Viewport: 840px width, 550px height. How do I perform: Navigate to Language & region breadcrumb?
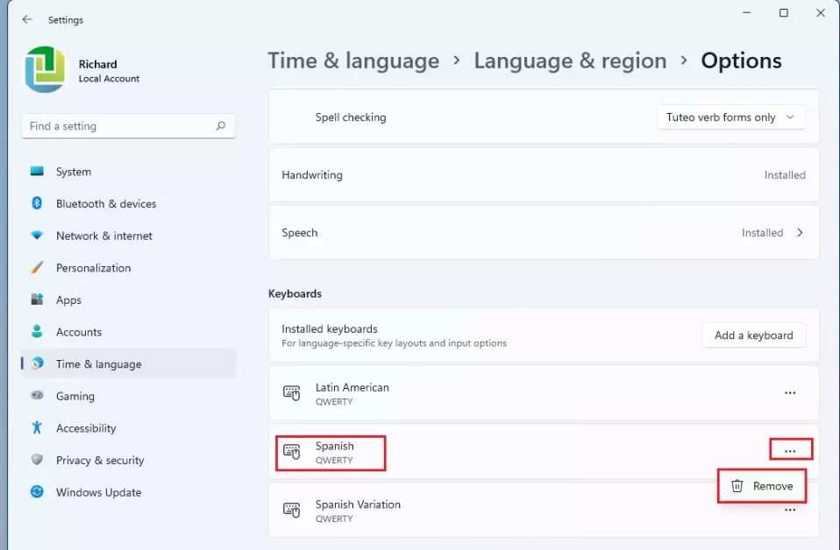click(x=570, y=60)
